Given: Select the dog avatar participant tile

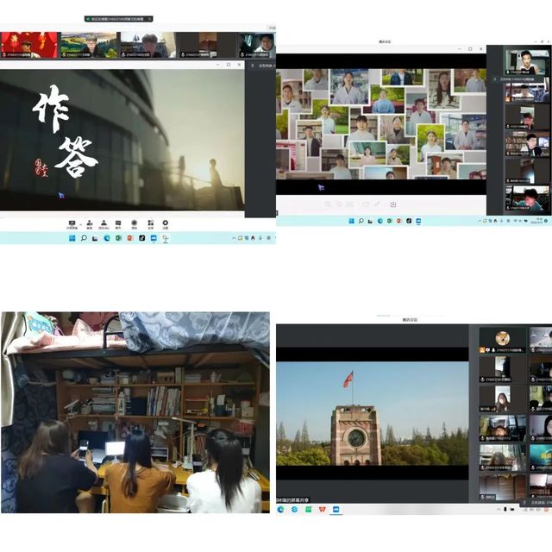Looking at the screenshot, I should (501, 339).
